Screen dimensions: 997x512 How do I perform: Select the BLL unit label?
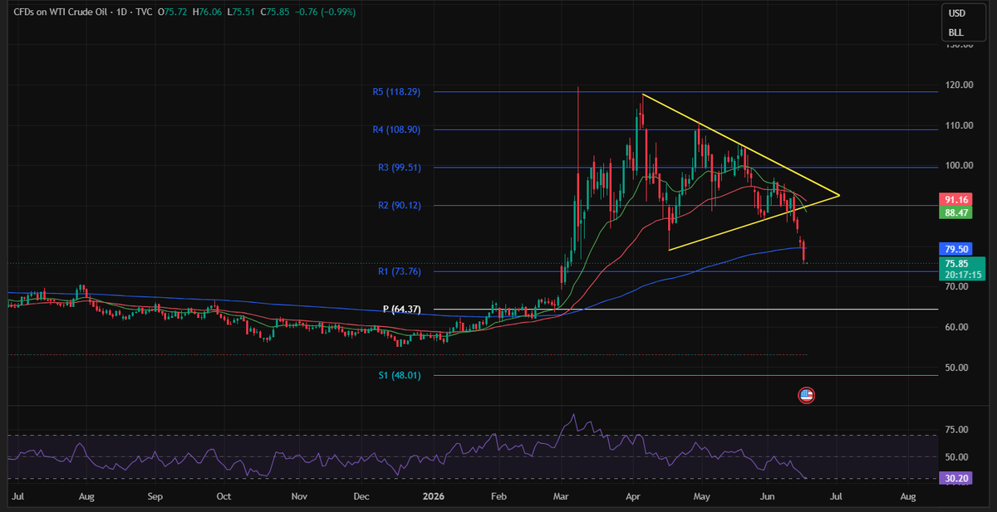coord(956,33)
